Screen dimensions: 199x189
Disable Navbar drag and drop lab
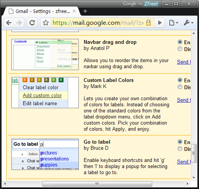coord(180,49)
